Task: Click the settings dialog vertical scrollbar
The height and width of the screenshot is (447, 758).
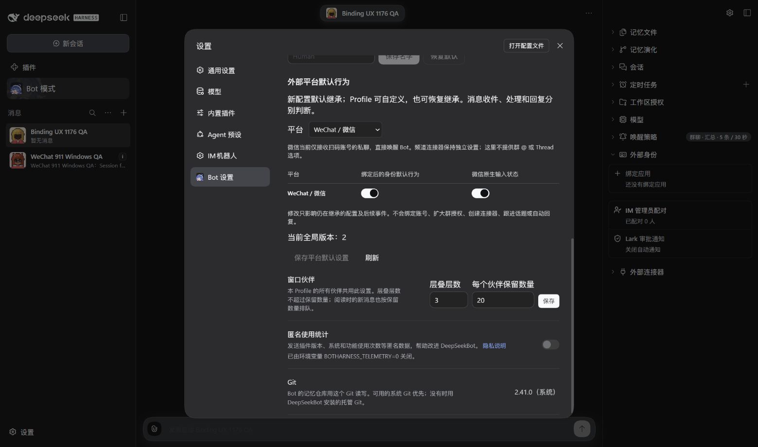Action: pyautogui.click(x=572, y=326)
